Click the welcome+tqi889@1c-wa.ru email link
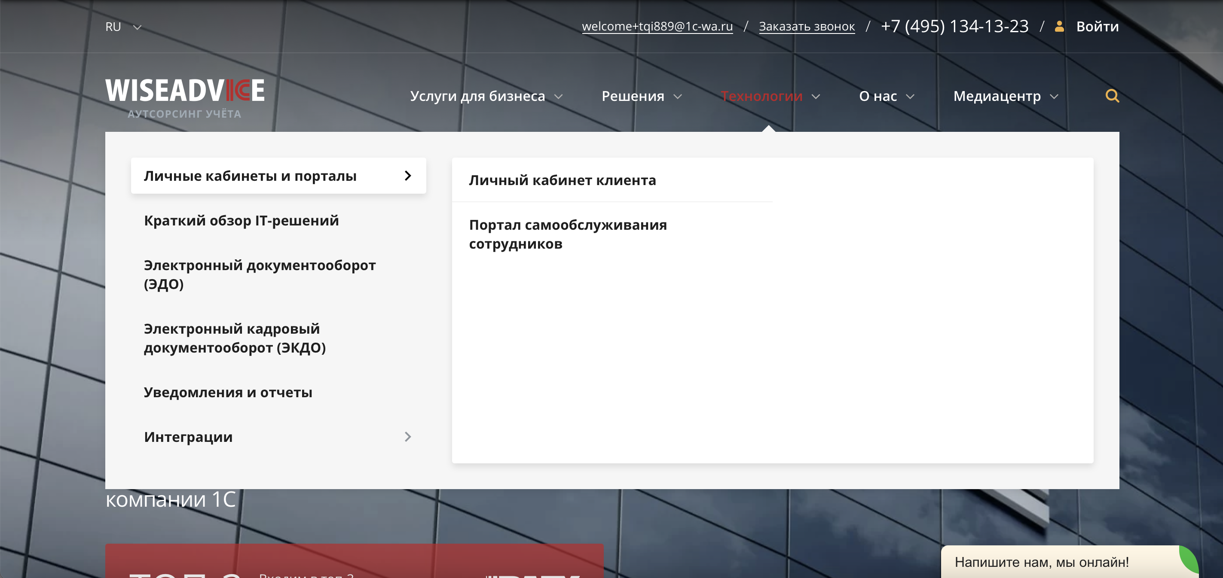Screen dimensions: 1223x578 point(657,27)
